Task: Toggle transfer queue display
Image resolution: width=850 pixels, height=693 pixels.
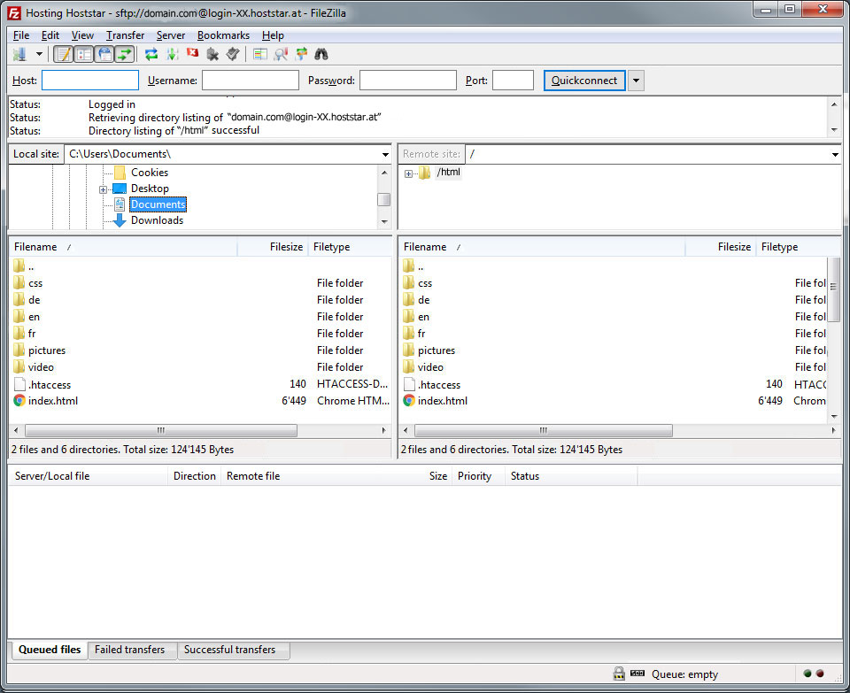Action: pyautogui.click(x=125, y=54)
